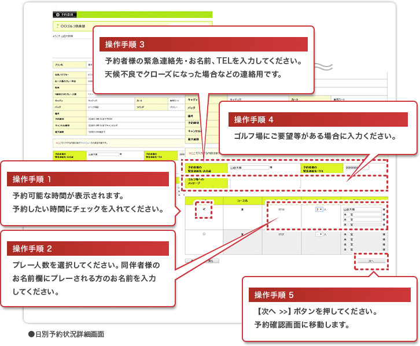This screenshot has width=420, height=346.
Task: Open the player count dropdown showing 3
Action: coord(319,209)
